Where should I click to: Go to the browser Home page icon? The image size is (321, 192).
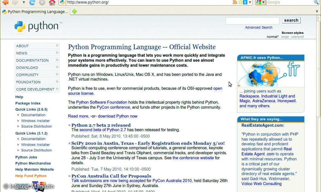52,2
